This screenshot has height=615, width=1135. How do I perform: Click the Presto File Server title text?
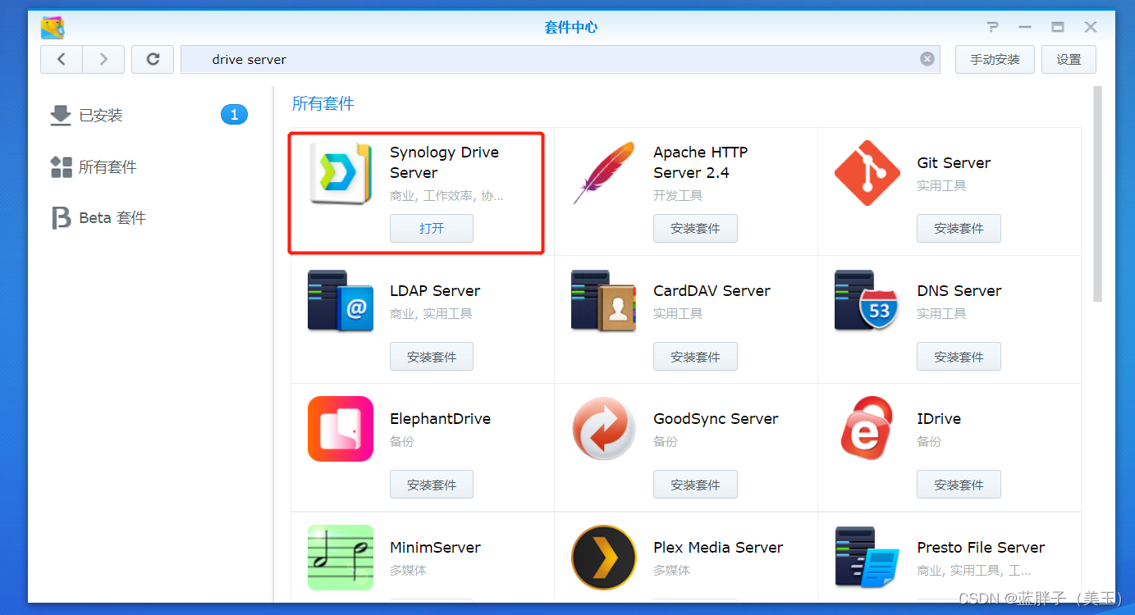[981, 547]
